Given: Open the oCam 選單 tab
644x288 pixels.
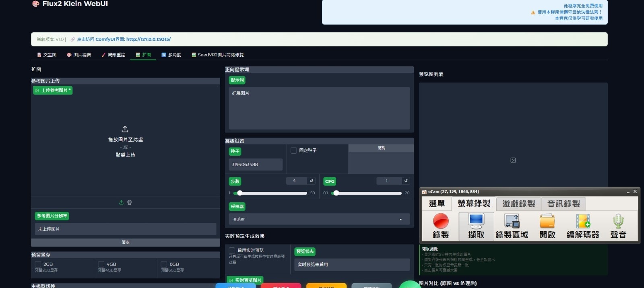Looking at the screenshot, I should pos(437,204).
